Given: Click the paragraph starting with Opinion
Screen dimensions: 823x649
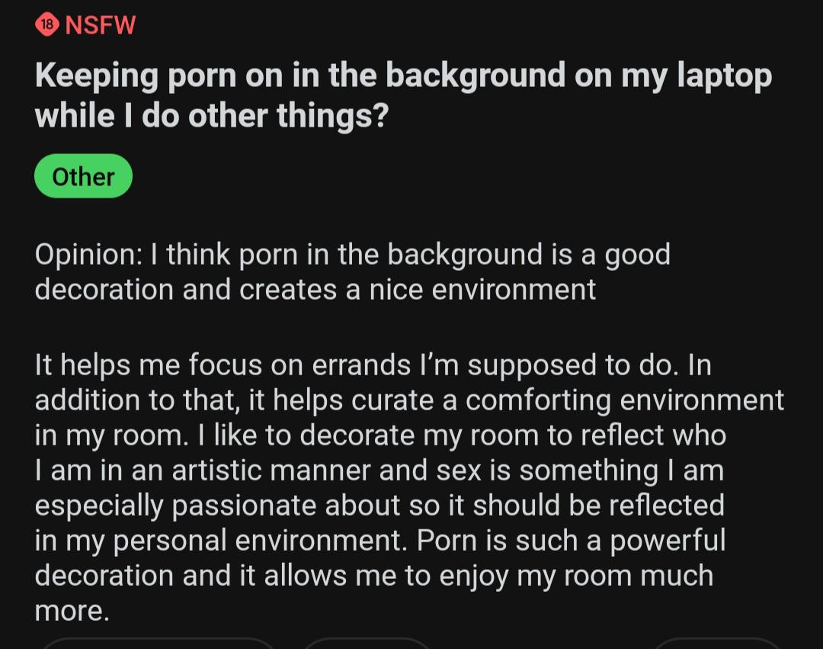Looking at the screenshot, I should pyautogui.click(x=352, y=271).
